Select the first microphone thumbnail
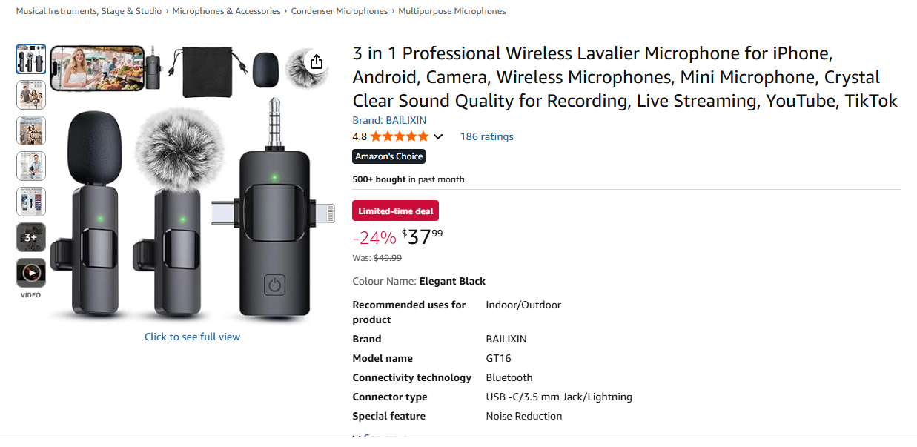 pyautogui.click(x=30, y=59)
